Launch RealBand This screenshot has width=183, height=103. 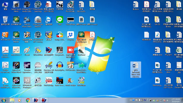pos(81,51)
